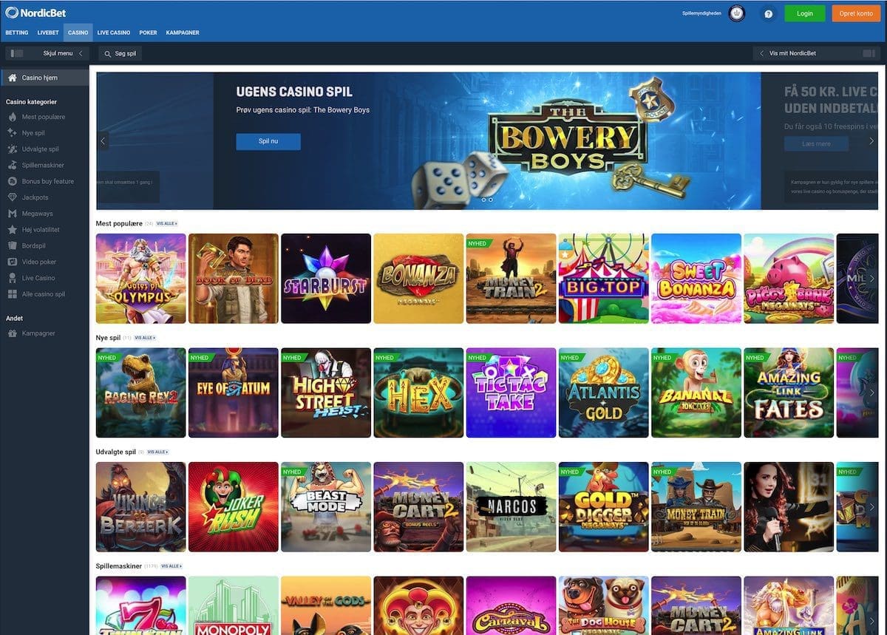The height and width of the screenshot is (635, 887).
Task: Click the Spillemyndigheden badge
Action: coord(736,13)
